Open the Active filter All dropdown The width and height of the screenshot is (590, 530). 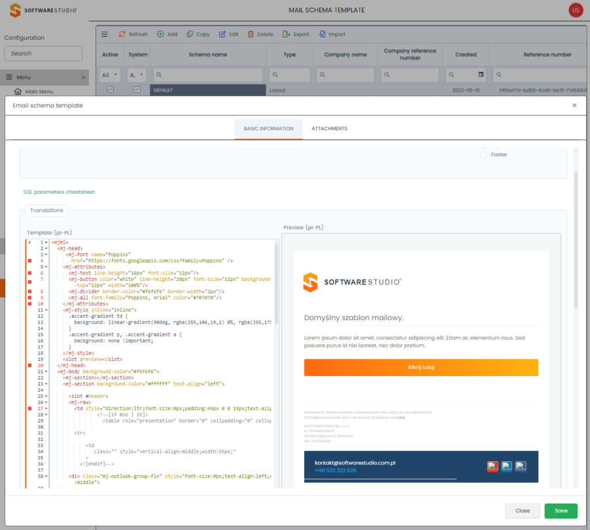coord(110,75)
